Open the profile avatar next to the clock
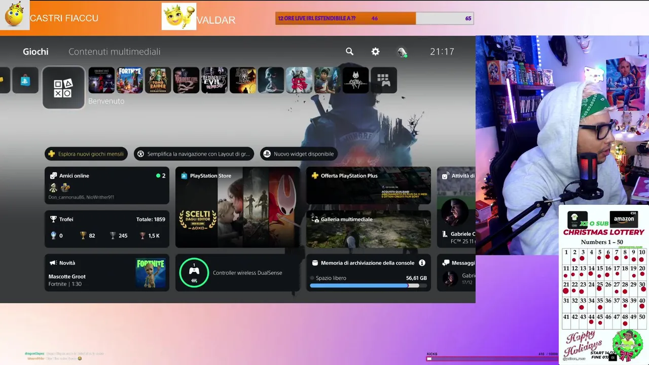The width and height of the screenshot is (649, 365). coord(402,52)
